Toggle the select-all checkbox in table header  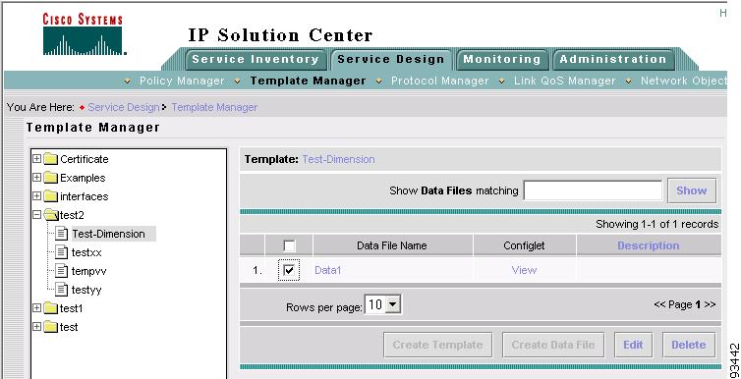click(x=289, y=245)
